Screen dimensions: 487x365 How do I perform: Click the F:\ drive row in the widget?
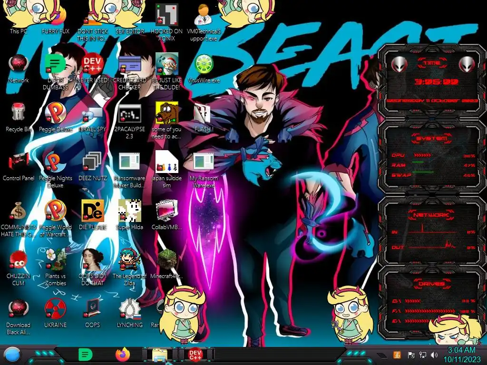(x=434, y=311)
